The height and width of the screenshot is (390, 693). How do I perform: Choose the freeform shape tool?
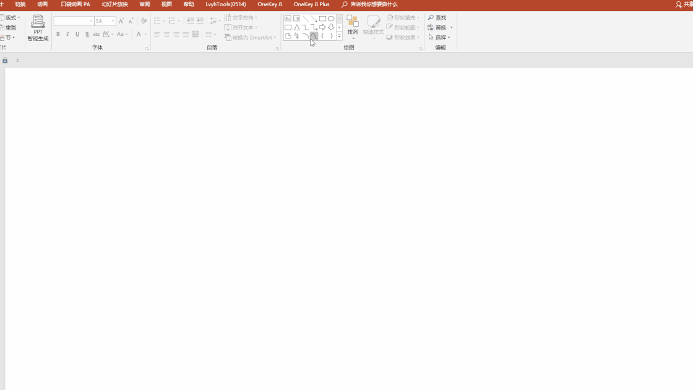(x=288, y=36)
